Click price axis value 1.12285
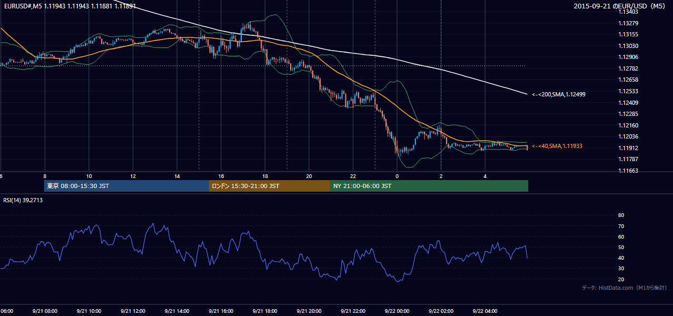This screenshot has height=316, width=673. 629,114
